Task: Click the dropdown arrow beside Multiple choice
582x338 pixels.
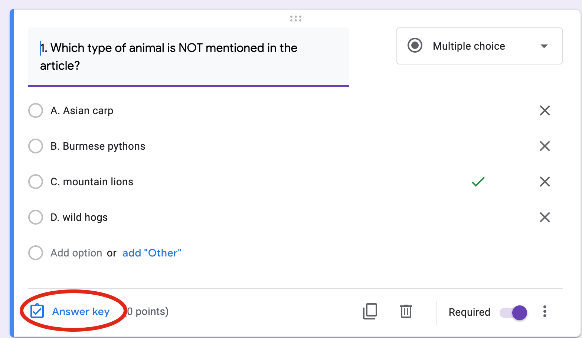Action: tap(544, 46)
